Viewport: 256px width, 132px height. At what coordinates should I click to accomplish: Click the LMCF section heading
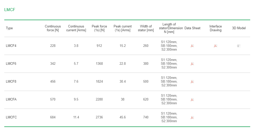(10, 10)
